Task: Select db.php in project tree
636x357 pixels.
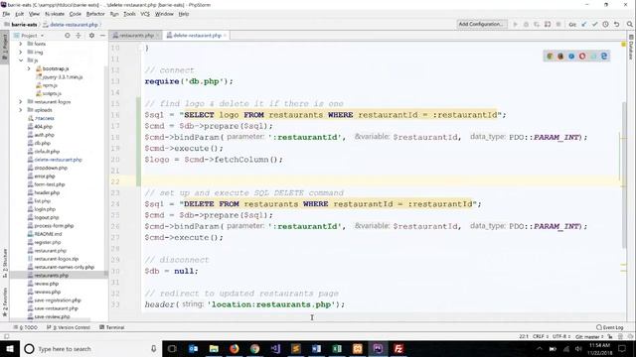Action: click(42, 143)
